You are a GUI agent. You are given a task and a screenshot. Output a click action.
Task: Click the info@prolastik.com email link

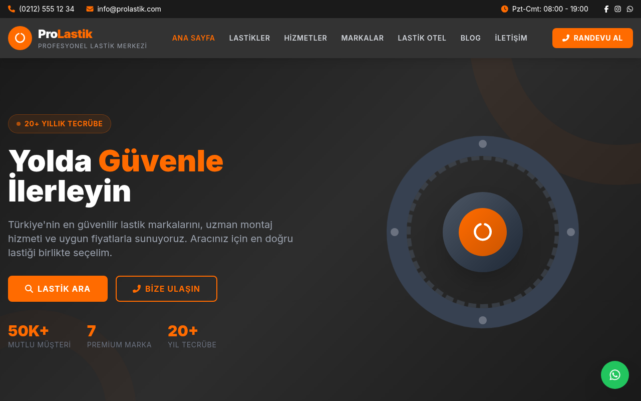click(x=129, y=9)
